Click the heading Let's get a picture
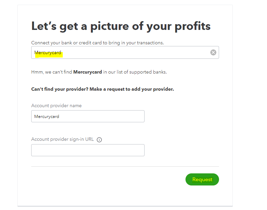This screenshot has width=267, height=210. coord(121,26)
